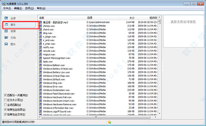Screen dimensions: 206x126
Task: Click in the search input field
Action: tap(103, 13)
